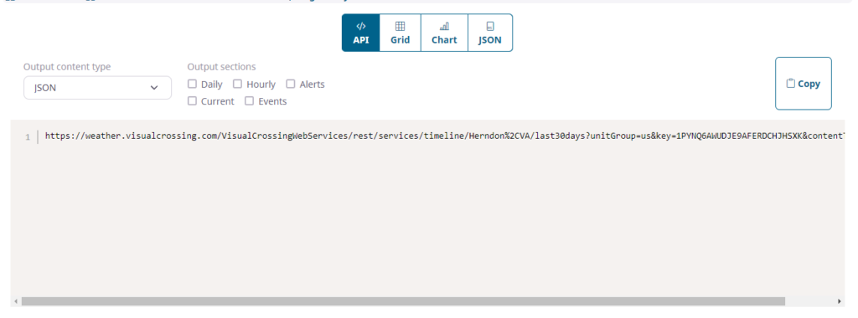Open the Output content type dropdown

tap(97, 87)
